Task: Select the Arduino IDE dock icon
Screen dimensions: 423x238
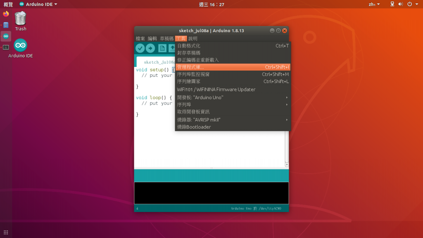Action: point(6,36)
